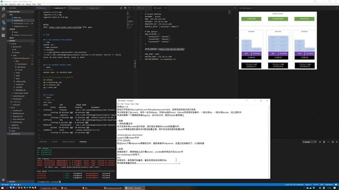
Task: Collapse the group_vars folder in explorer
Action: (x=17, y=46)
